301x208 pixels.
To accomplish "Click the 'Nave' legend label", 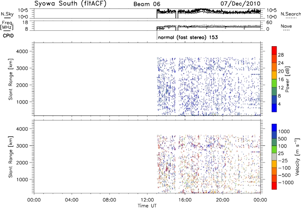I will (286, 26).
